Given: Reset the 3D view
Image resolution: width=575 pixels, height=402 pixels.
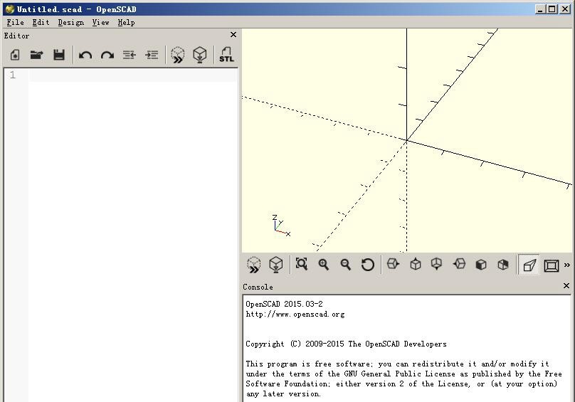Looking at the screenshot, I should 367,265.
